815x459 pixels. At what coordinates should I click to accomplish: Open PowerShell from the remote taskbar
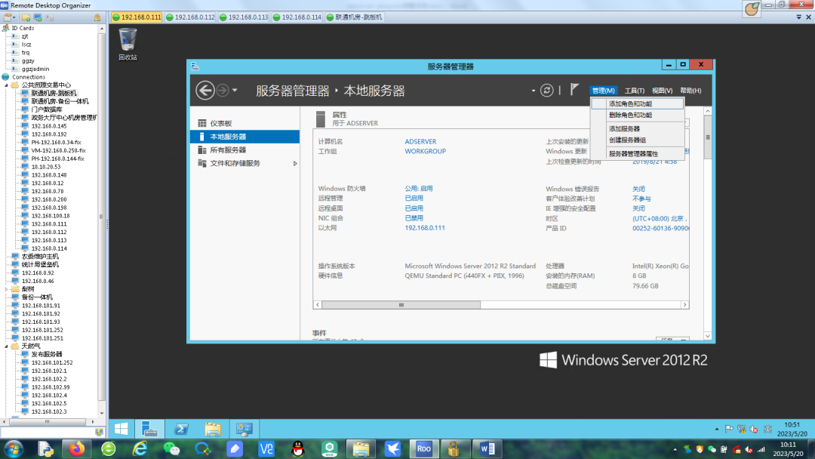(x=181, y=429)
